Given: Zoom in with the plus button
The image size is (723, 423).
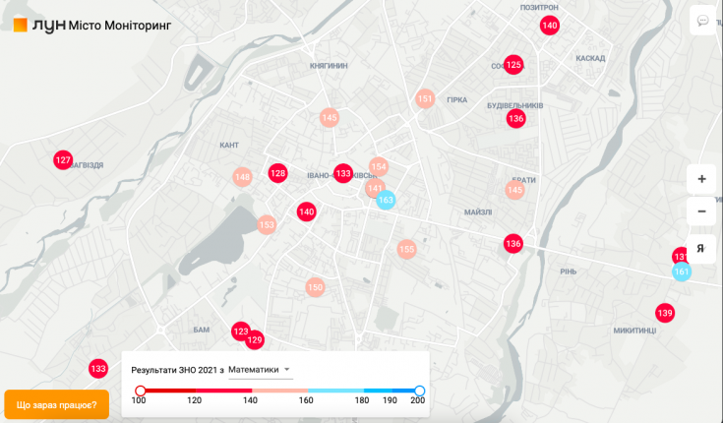Looking at the screenshot, I should (x=701, y=179).
